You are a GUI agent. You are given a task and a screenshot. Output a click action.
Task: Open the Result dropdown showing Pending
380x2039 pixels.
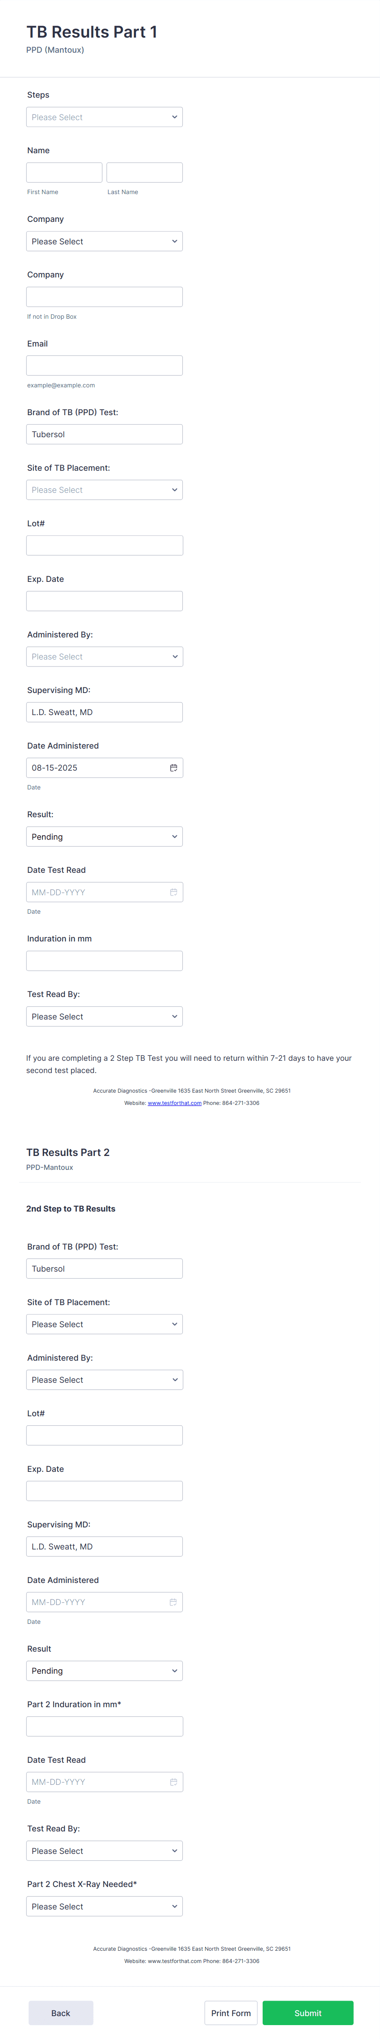[x=104, y=836]
